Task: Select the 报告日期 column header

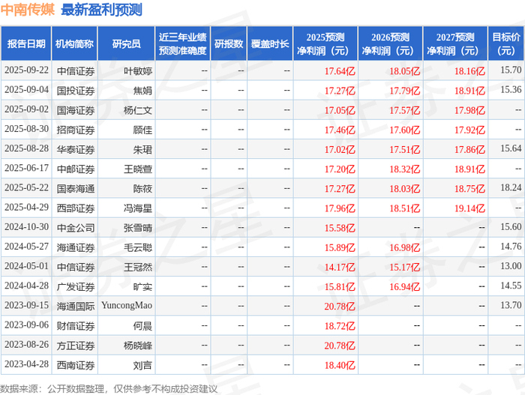Action: [26, 44]
